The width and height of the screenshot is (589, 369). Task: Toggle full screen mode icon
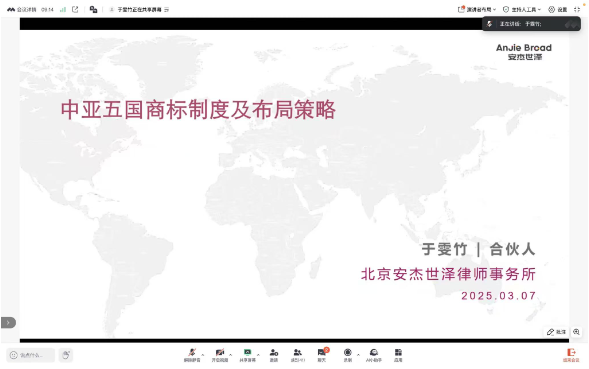point(577,9)
